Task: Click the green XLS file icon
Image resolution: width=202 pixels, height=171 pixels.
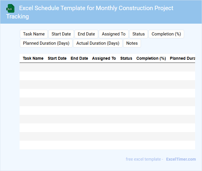Action: (x=10, y=8)
